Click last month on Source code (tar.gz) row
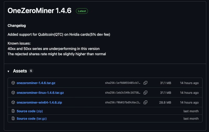Image resolution: width=209 pixels, height=132 pixels. (x=191, y=119)
